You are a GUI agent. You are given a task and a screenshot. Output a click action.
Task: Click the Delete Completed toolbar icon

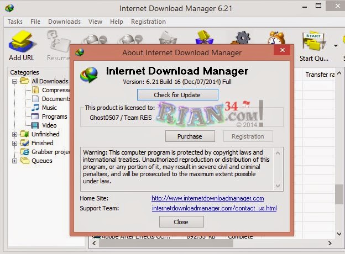(205, 38)
